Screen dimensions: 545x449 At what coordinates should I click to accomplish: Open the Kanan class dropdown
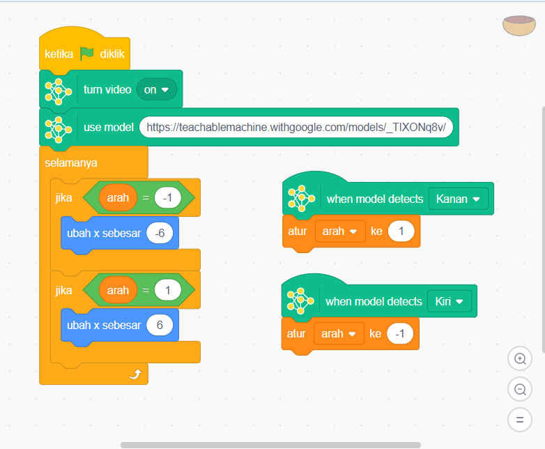click(x=458, y=199)
